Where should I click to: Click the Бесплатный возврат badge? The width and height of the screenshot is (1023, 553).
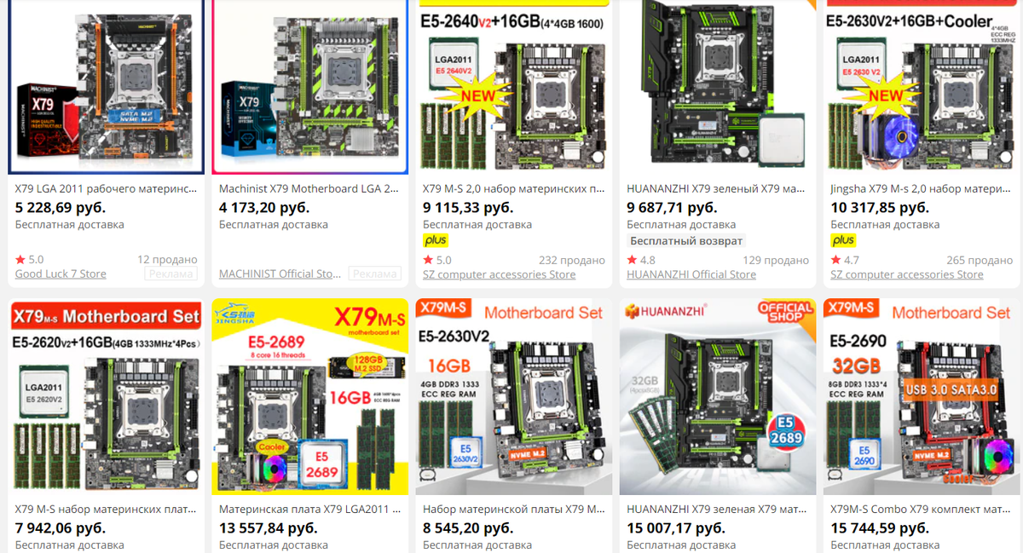click(686, 241)
